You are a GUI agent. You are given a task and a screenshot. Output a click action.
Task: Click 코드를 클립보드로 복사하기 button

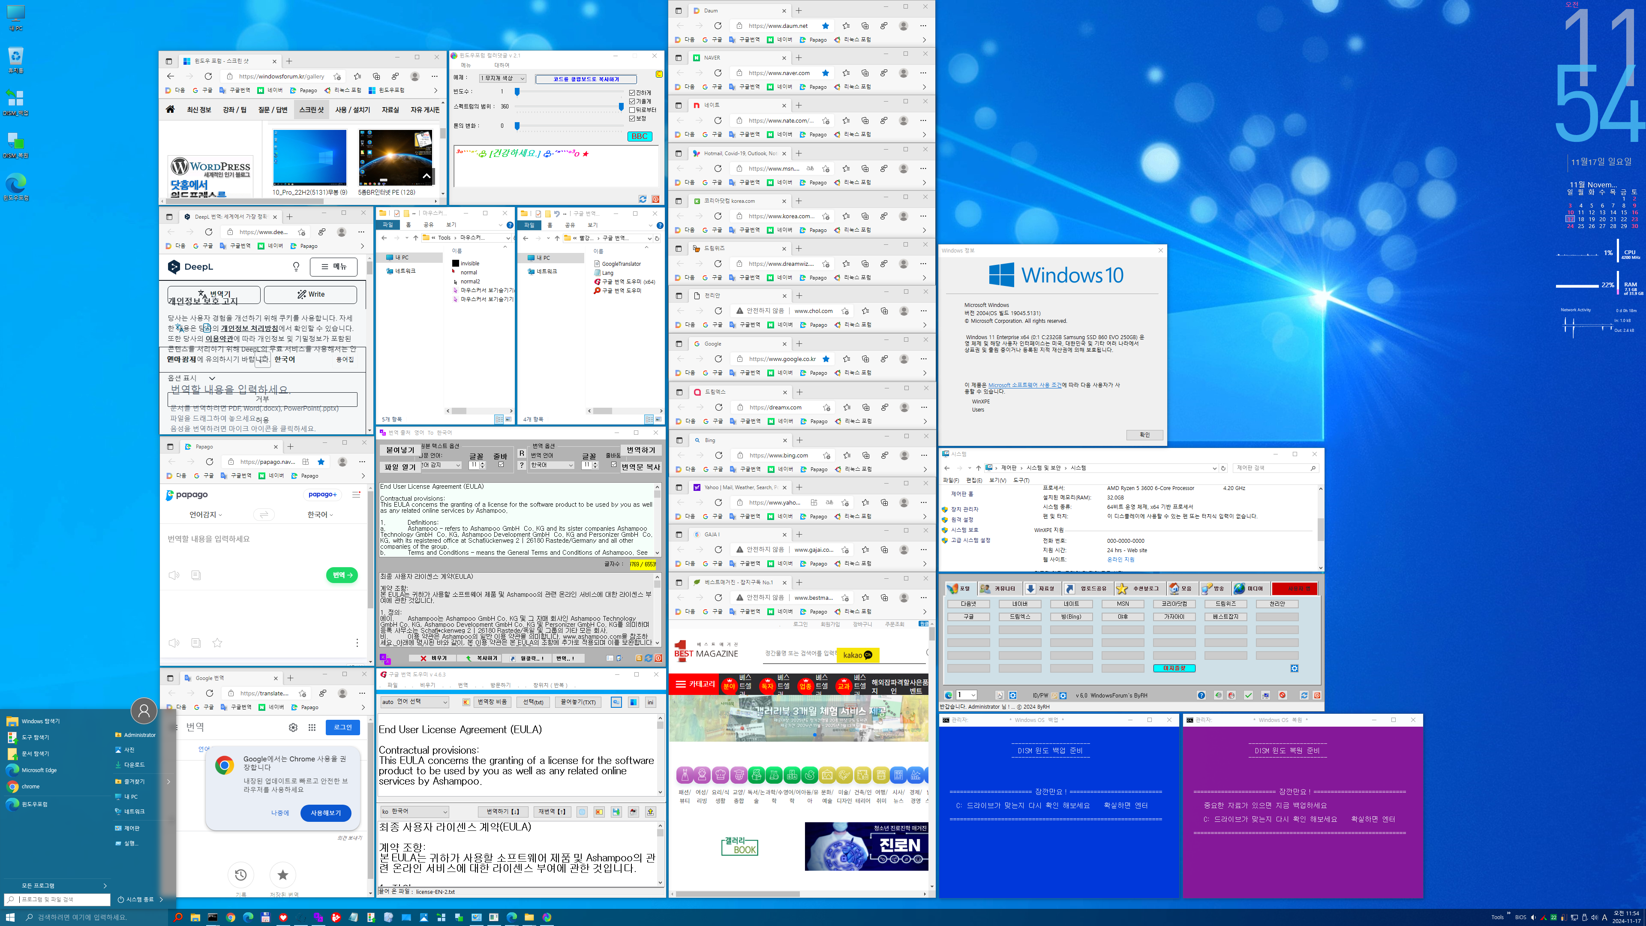[586, 79]
